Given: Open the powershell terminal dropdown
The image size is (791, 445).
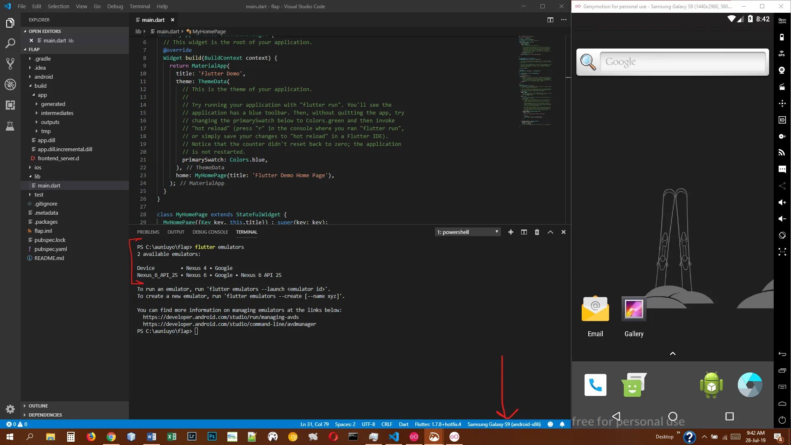Looking at the screenshot, I should pos(468,232).
